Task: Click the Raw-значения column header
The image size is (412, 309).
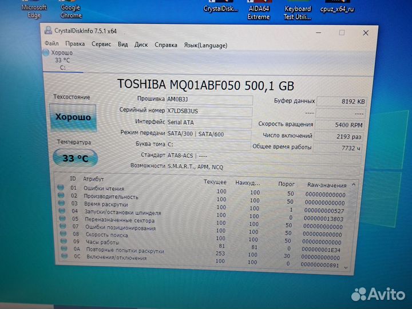Action: (x=327, y=185)
